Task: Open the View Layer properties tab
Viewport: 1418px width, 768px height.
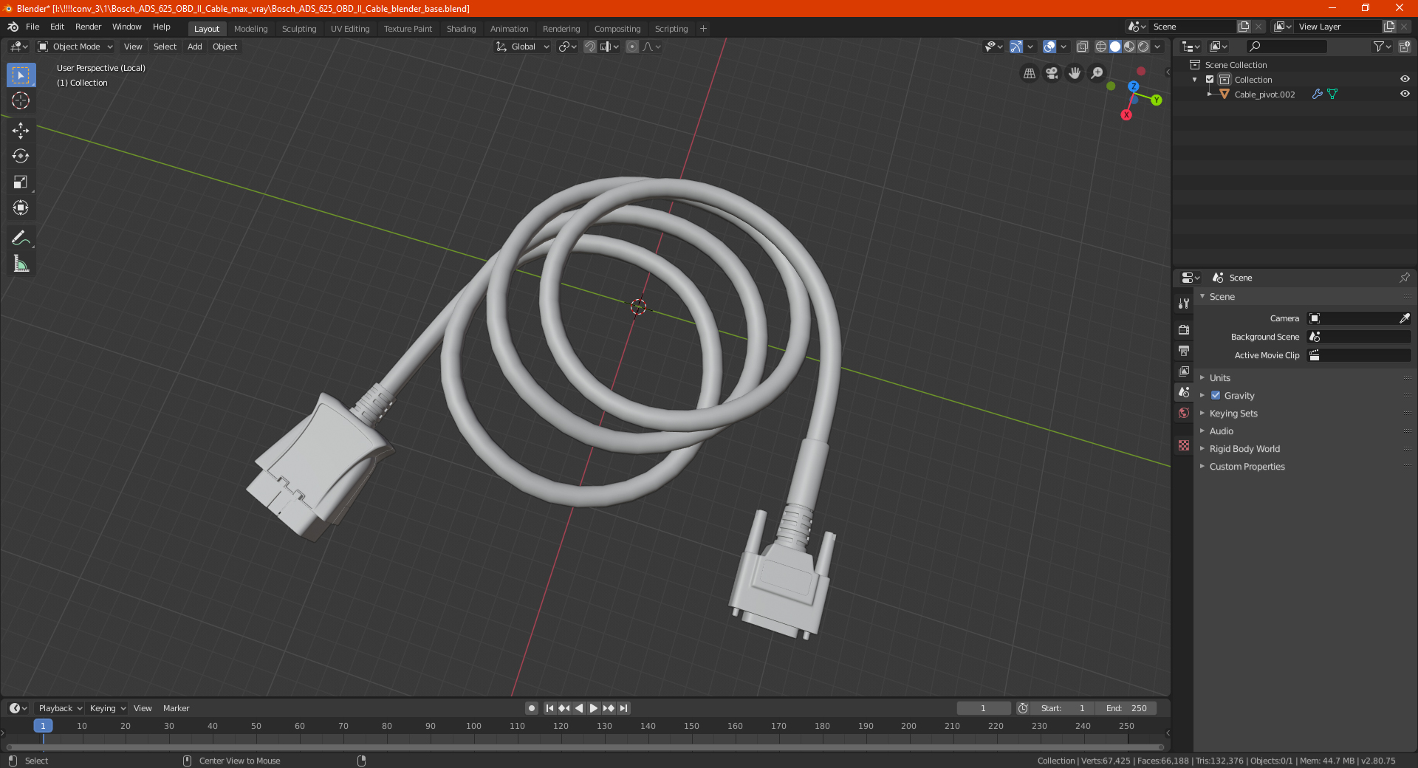Action: coord(1184,371)
